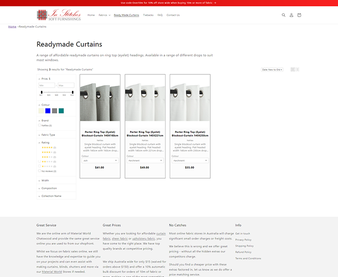
Task: Click the $55.00 price text
Action: point(190,168)
